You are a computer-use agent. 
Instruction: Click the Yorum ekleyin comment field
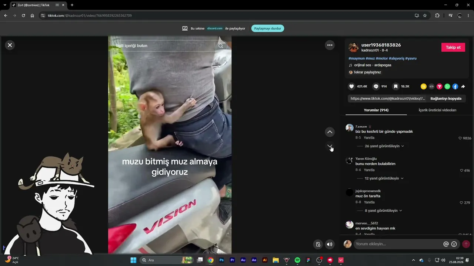click(398, 244)
